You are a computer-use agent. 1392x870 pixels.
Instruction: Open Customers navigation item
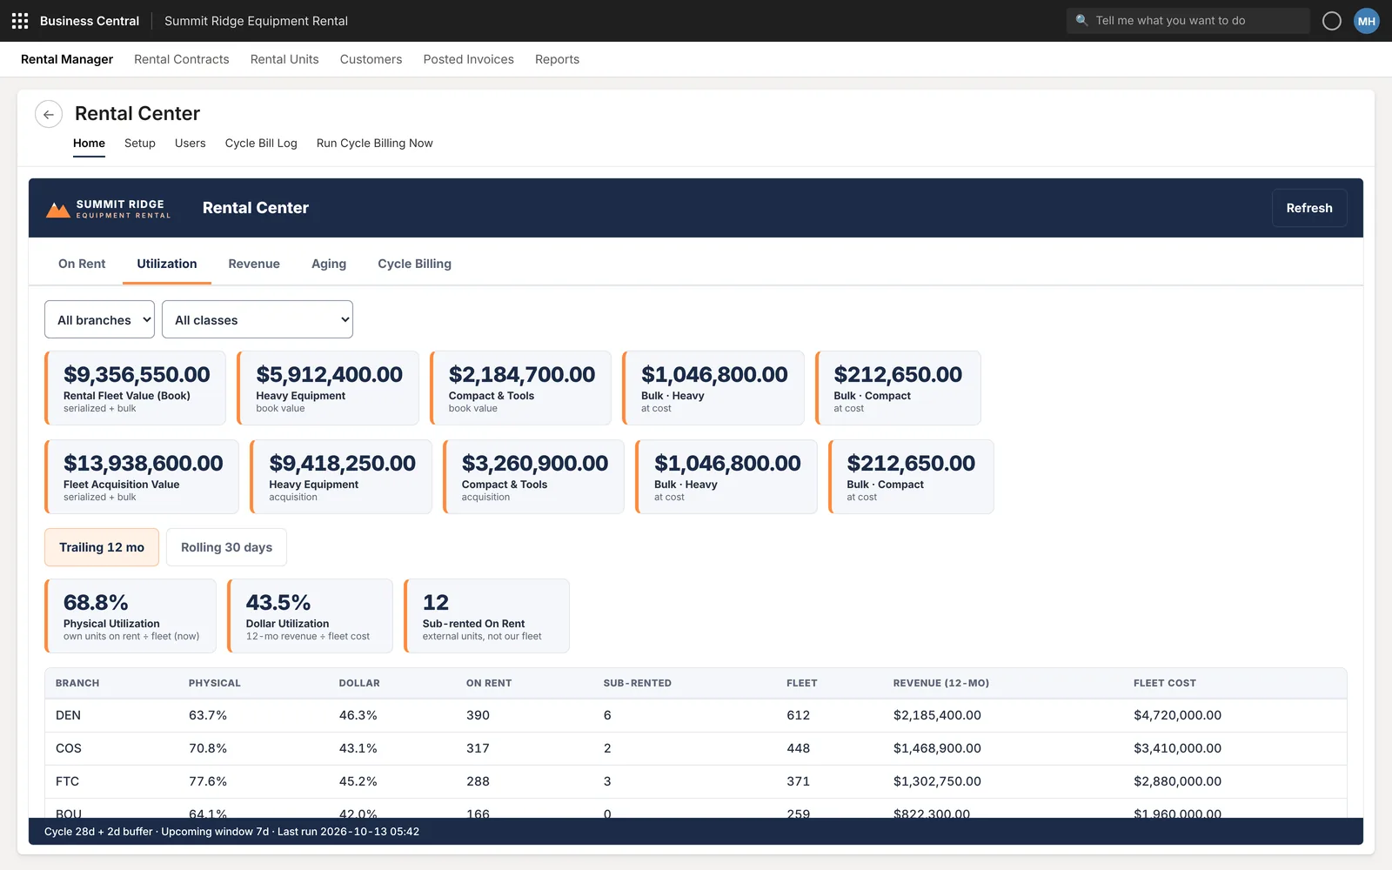pos(371,59)
